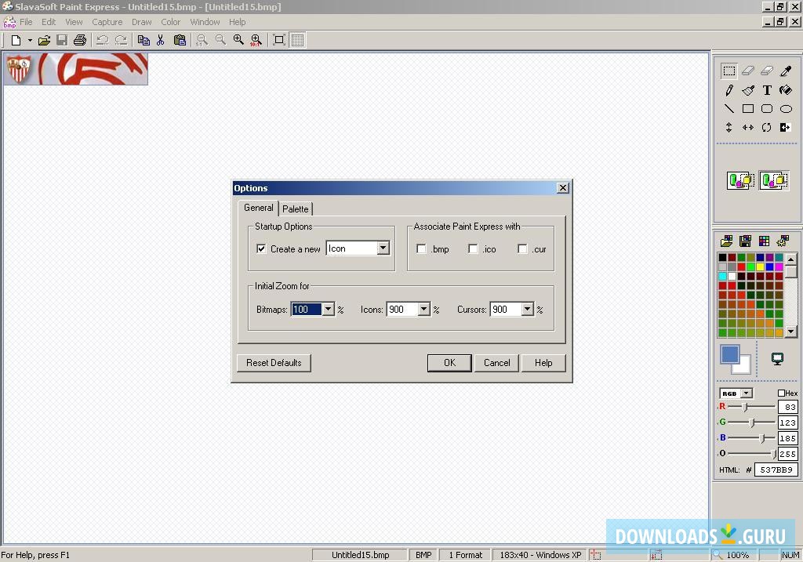This screenshot has height=562, width=803.
Task: Switch to the Palette tab
Action: coord(296,208)
